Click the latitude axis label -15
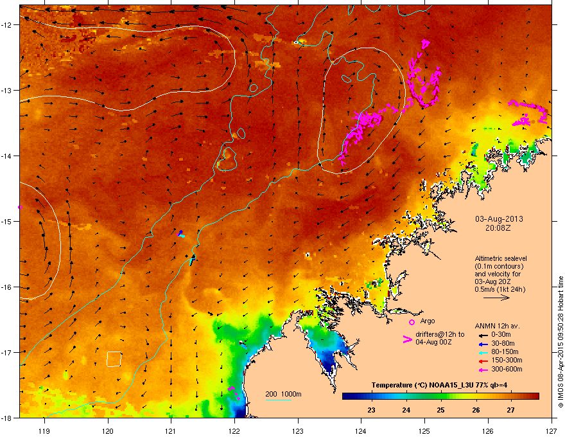The height and width of the screenshot is (437, 565). click(7, 221)
